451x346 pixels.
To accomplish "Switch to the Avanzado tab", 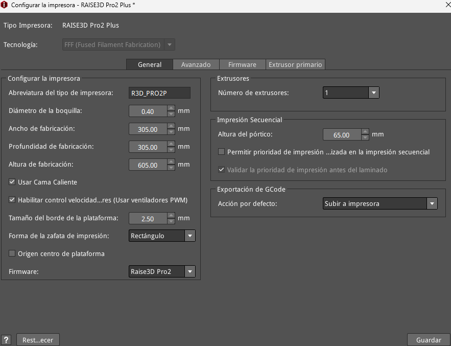I will click(196, 64).
